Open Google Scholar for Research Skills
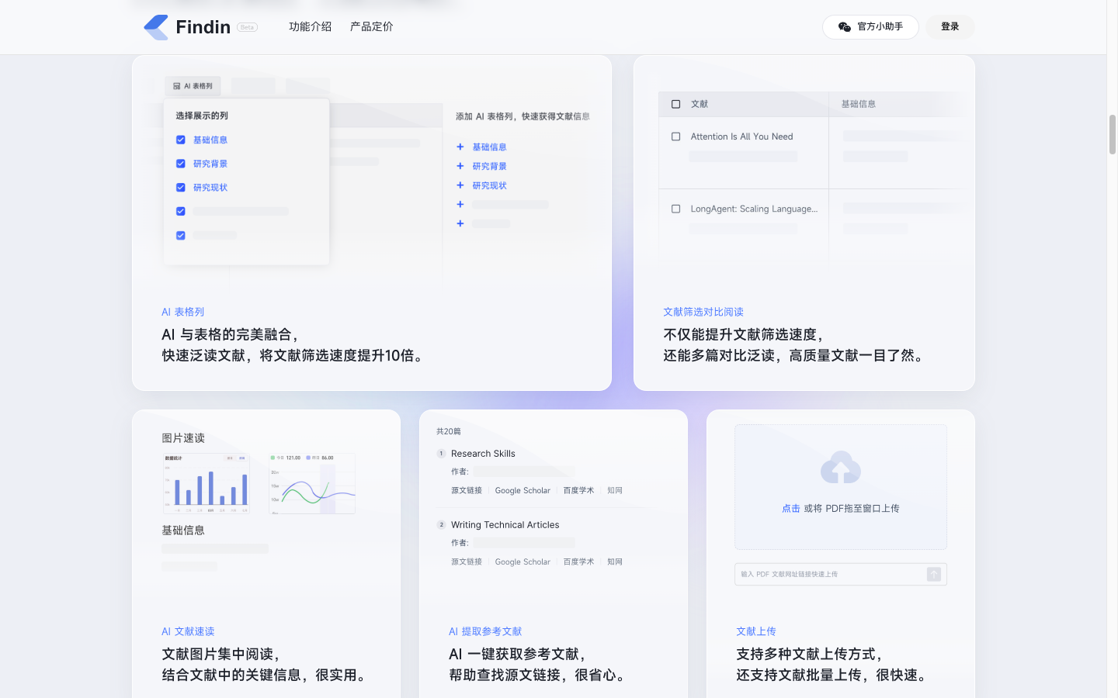1118x698 pixels. click(523, 489)
